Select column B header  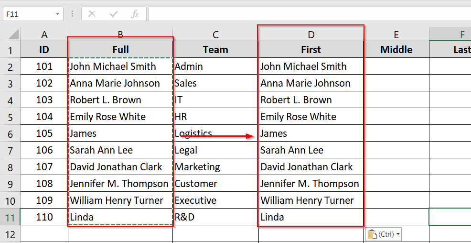point(120,34)
